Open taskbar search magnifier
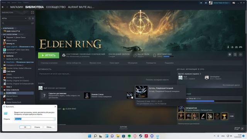This screenshot has width=247, height=139. (x=95, y=136)
